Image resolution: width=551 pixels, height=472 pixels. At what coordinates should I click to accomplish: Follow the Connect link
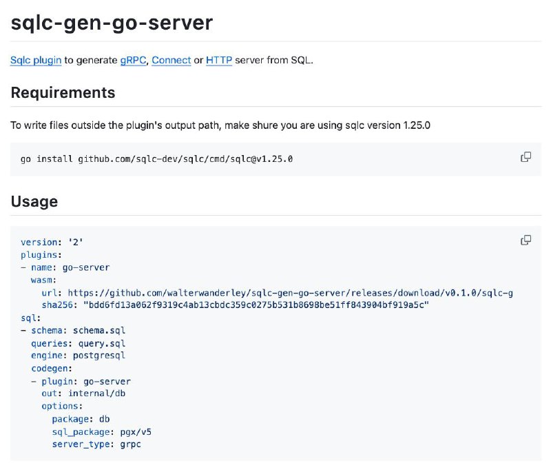(x=171, y=60)
